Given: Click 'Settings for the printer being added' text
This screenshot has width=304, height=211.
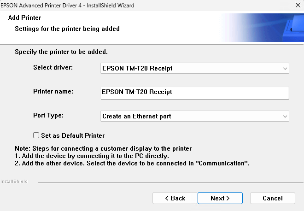Looking at the screenshot, I should pyautogui.click(x=67, y=29).
